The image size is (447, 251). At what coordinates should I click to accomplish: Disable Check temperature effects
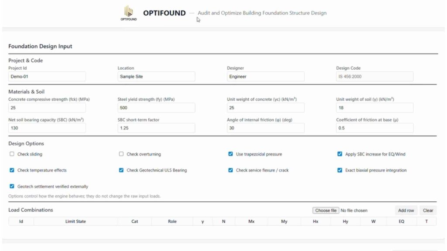click(x=12, y=170)
